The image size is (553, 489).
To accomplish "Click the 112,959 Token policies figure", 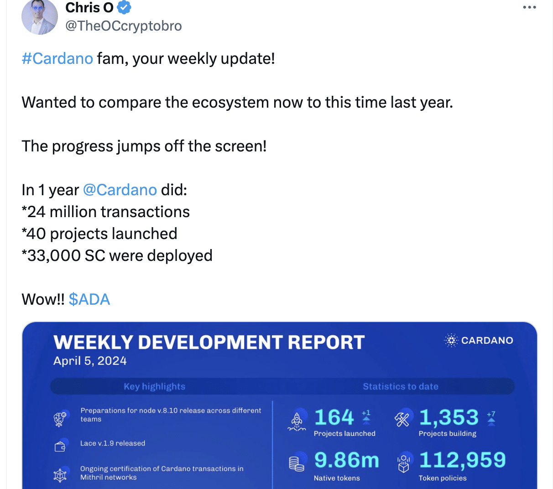I will click(463, 460).
